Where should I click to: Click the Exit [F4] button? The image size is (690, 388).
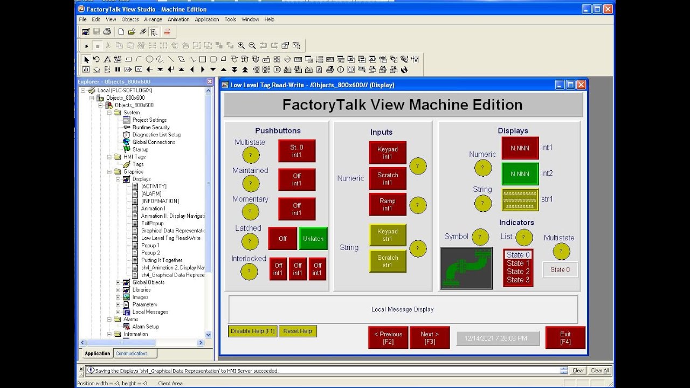point(565,338)
